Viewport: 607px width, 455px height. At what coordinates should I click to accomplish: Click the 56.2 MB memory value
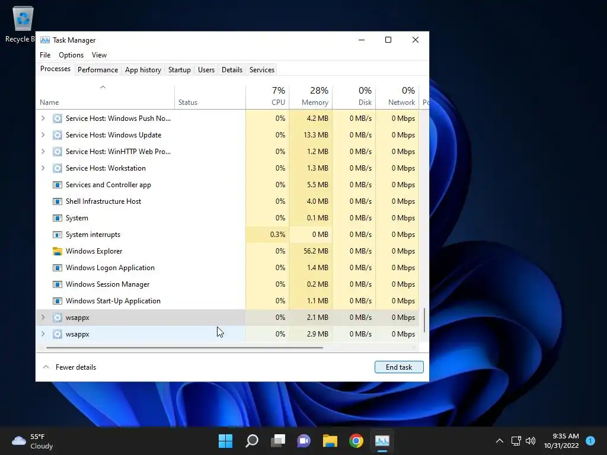pyautogui.click(x=315, y=251)
